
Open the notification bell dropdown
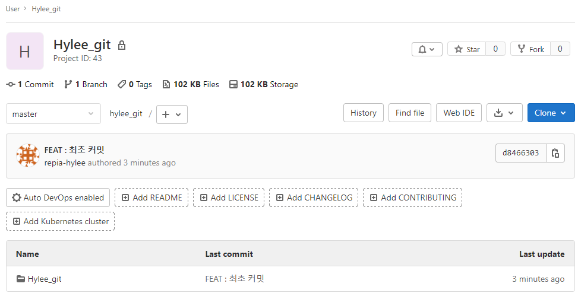pyautogui.click(x=427, y=49)
